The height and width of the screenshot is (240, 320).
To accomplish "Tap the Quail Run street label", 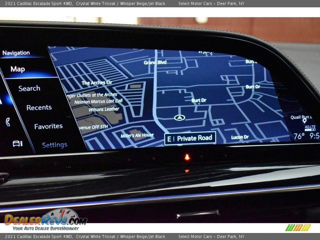I will [301, 117].
